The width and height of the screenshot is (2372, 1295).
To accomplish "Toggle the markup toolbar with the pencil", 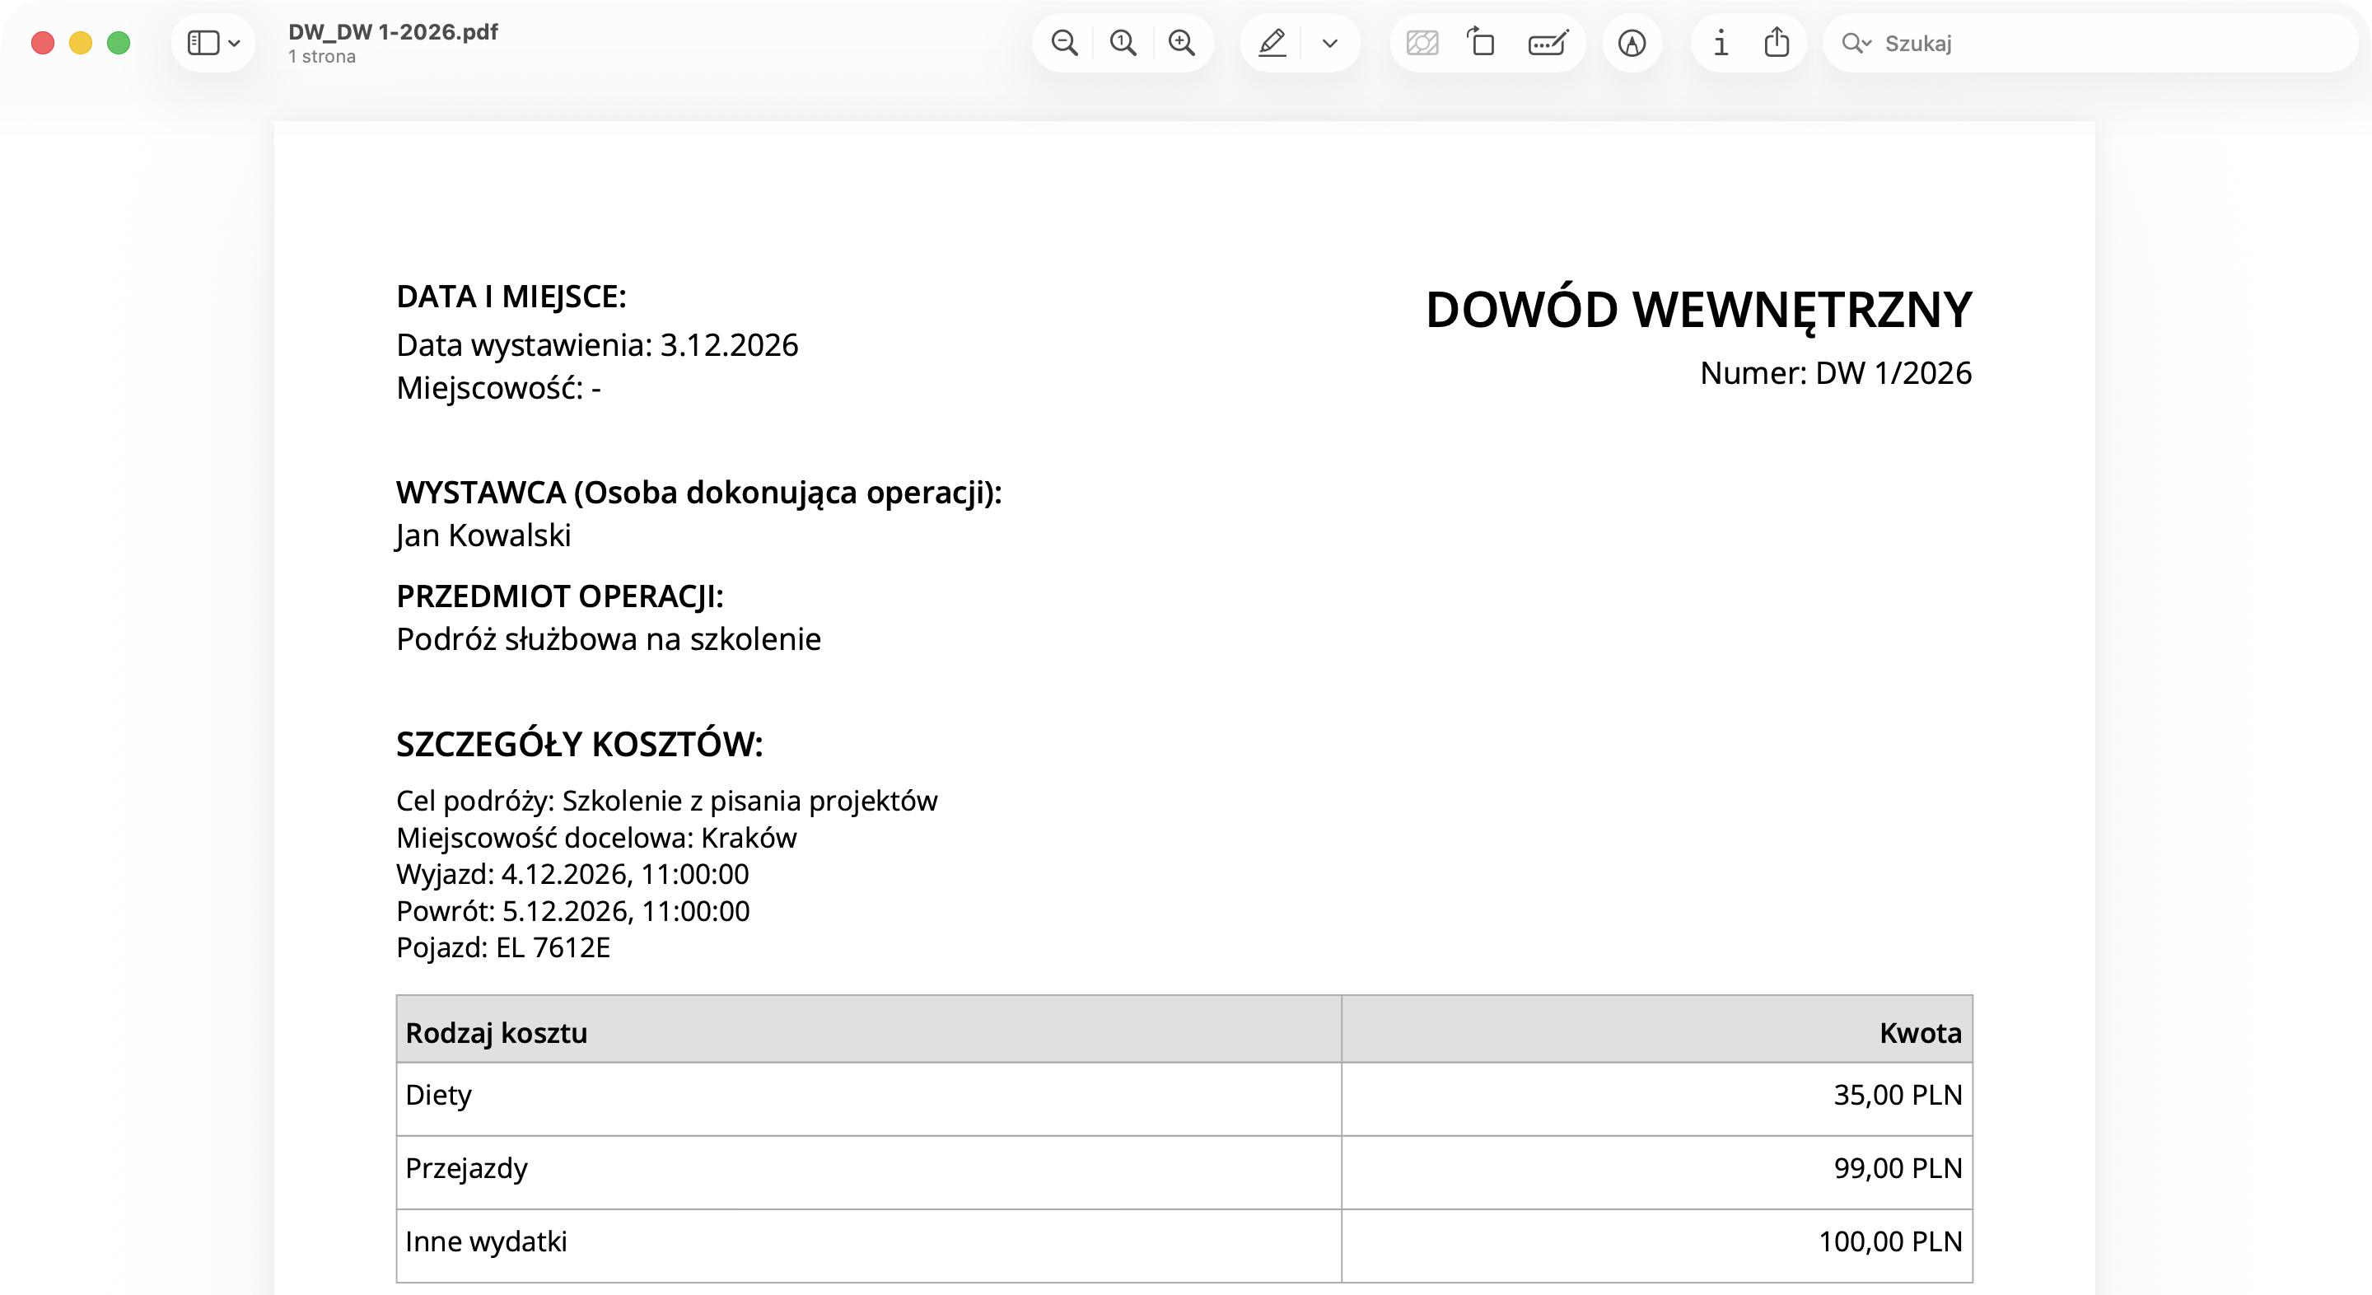I will [1272, 42].
